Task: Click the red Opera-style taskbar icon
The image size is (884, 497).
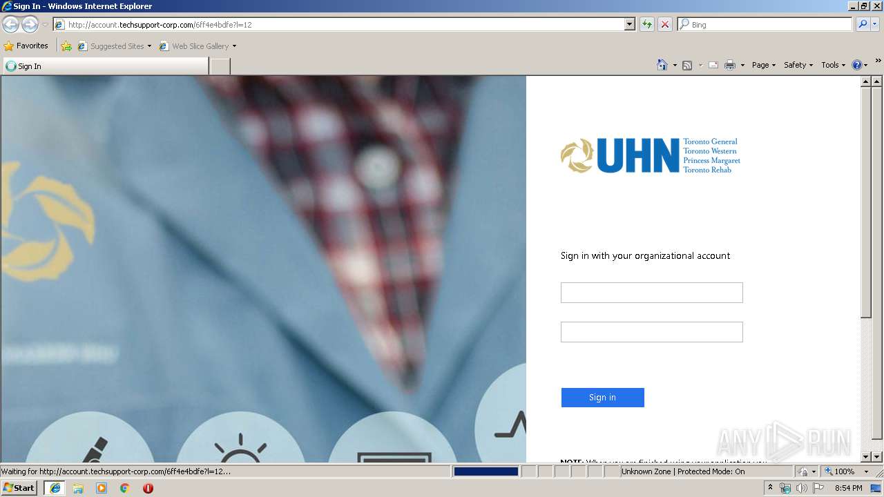Action: (x=148, y=488)
